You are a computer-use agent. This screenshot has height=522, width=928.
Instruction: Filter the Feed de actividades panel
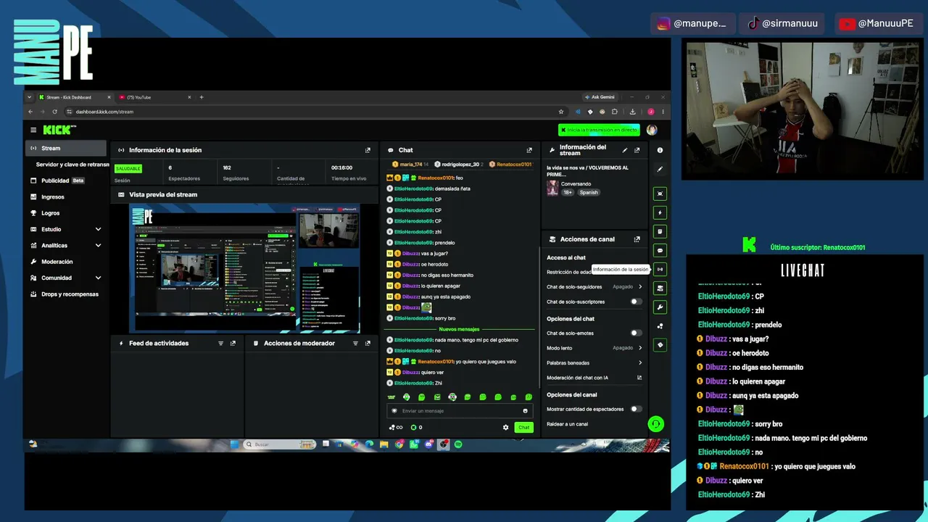pyautogui.click(x=221, y=343)
